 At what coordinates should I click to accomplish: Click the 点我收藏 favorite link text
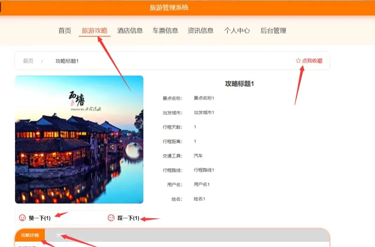(312, 61)
